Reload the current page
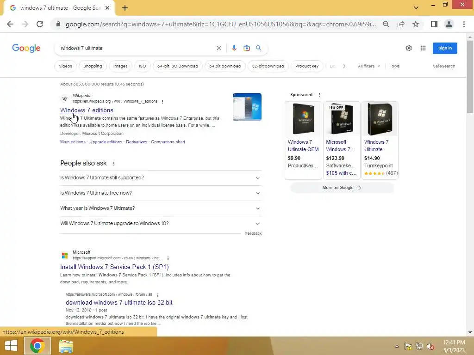This screenshot has width=474, height=355. click(40, 24)
